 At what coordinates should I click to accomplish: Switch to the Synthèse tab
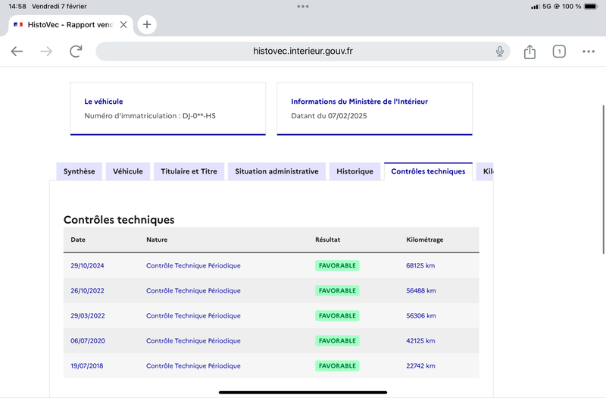[x=80, y=171]
